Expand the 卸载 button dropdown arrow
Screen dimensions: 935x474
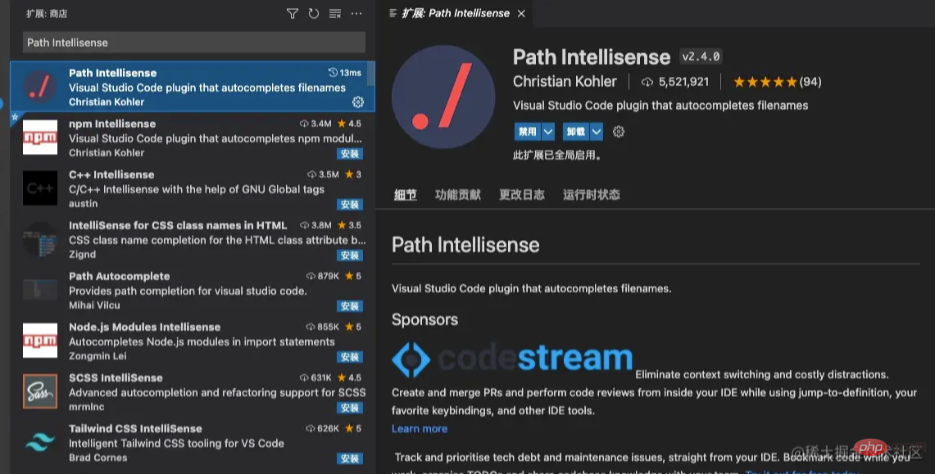(x=597, y=132)
